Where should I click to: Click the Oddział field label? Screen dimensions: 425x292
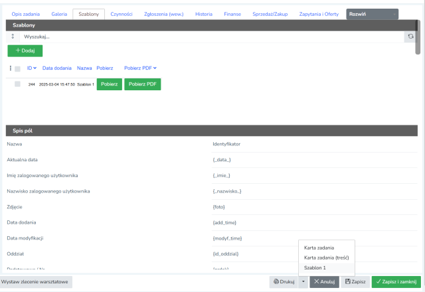click(15, 254)
